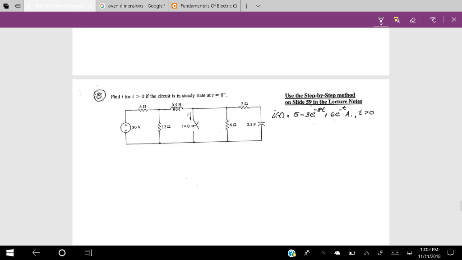Toggle Wi-Fi from the system tray
The width and height of the screenshot is (462, 260).
[x=366, y=253]
